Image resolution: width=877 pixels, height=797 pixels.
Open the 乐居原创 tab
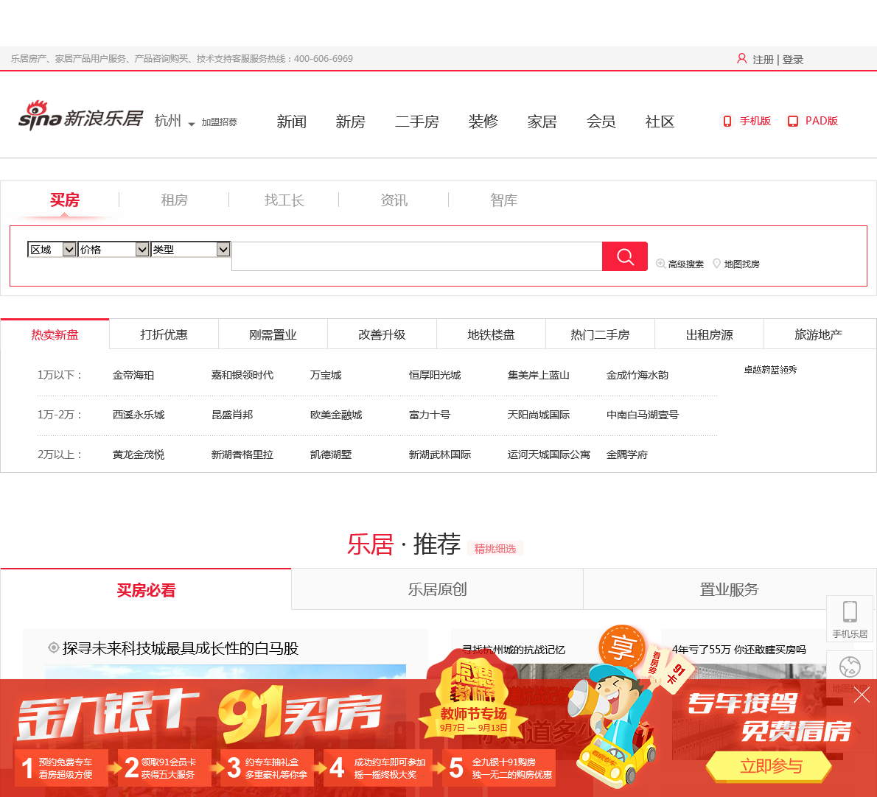437,589
